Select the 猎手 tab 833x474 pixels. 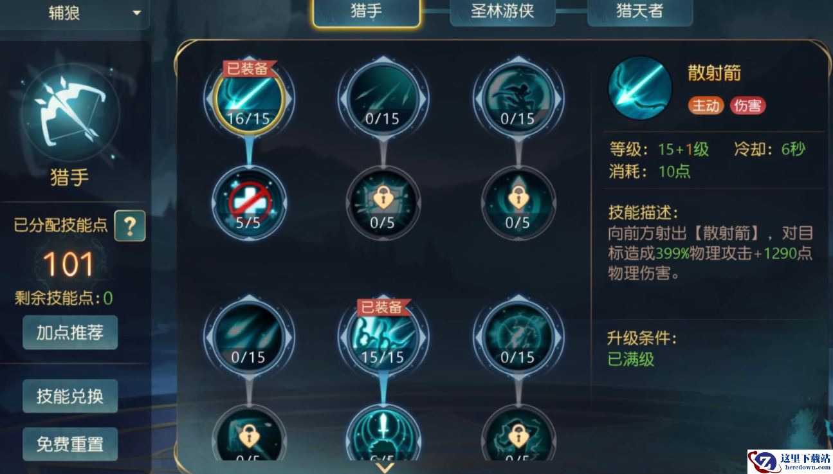click(x=367, y=12)
